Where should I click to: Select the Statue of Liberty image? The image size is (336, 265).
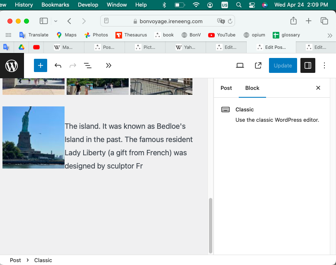click(34, 137)
